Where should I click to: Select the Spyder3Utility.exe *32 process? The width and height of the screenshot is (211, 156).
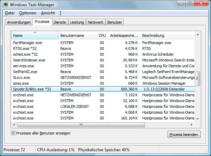click(x=103, y=89)
